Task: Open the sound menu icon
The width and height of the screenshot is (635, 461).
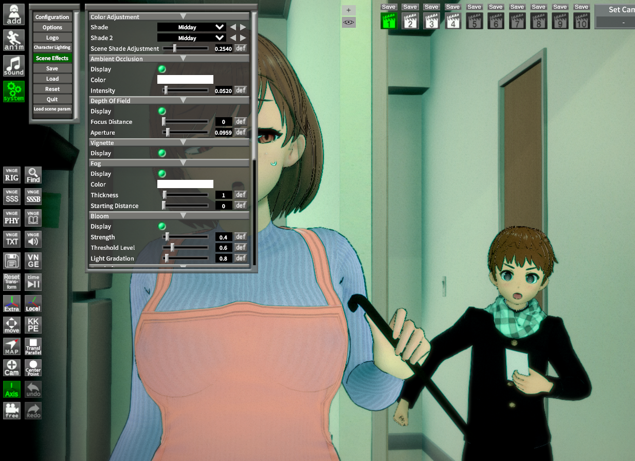Action: tap(14, 66)
